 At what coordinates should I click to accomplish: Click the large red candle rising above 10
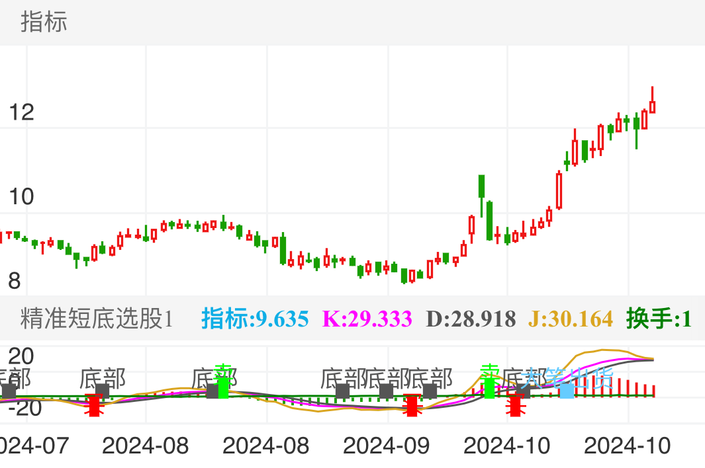tap(559, 190)
